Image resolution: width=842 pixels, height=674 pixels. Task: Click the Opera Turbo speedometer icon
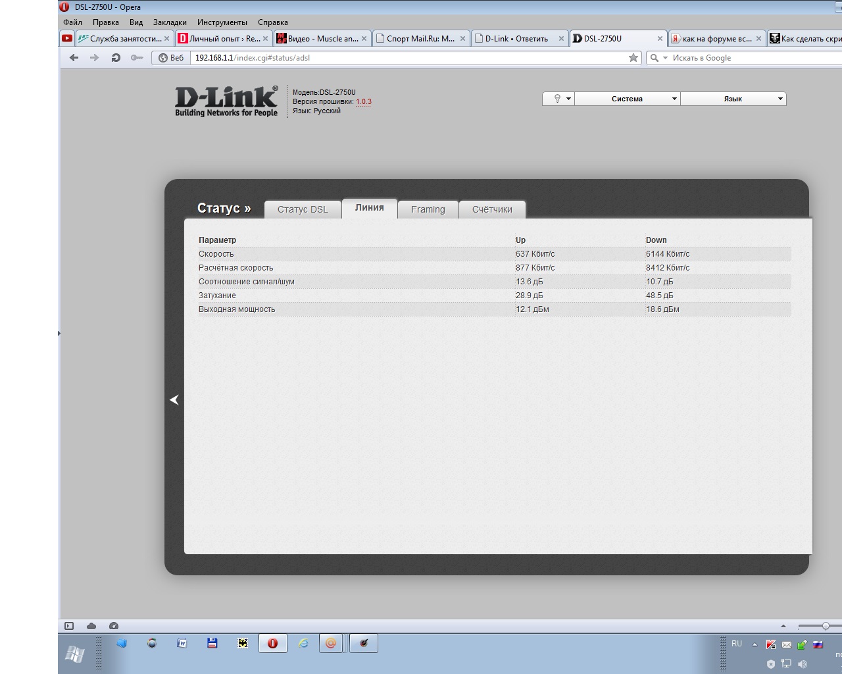(114, 626)
